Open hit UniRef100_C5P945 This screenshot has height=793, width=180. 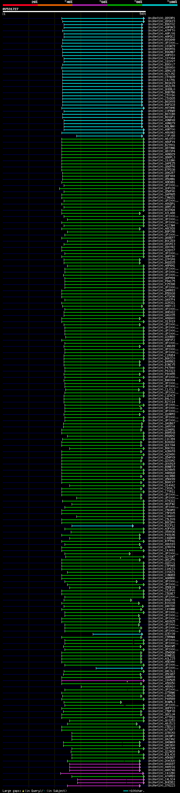tap(161, 566)
